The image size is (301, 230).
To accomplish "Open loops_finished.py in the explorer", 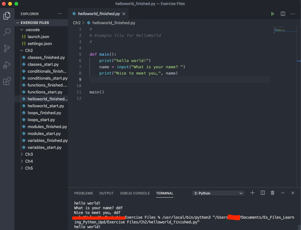I will [x=44, y=113].
